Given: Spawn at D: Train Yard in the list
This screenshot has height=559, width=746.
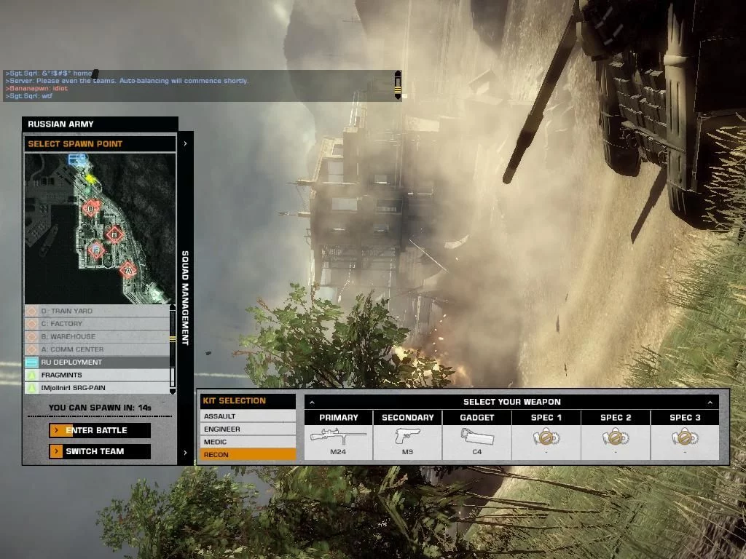Looking at the screenshot, I should click(97, 311).
